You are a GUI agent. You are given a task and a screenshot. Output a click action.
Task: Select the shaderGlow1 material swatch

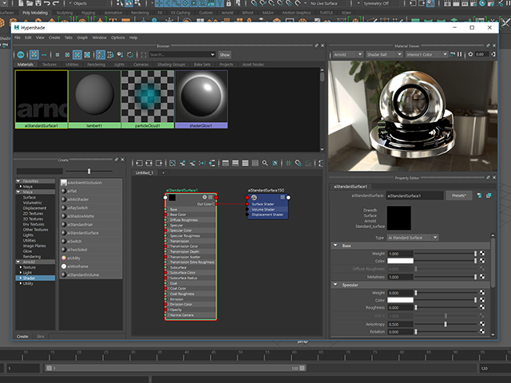click(201, 99)
